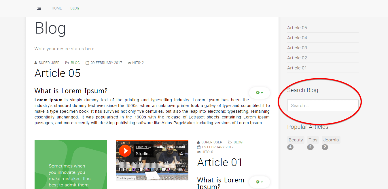Click the SoundCloud logo in the player
Screen dimensions: 388x189
(172, 147)
